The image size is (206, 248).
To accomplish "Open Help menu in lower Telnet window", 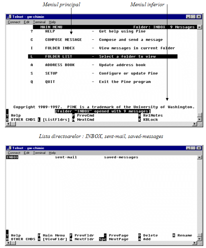I will [52, 153].
